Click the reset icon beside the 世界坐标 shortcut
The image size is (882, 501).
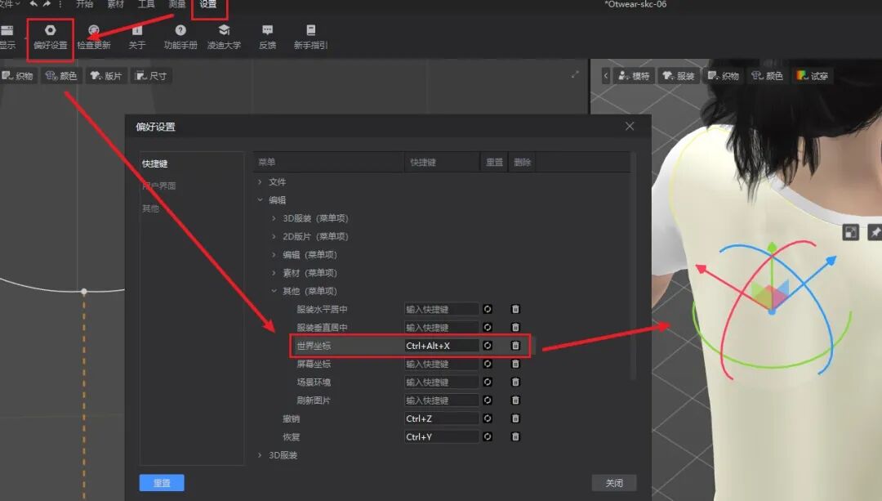[x=488, y=346]
